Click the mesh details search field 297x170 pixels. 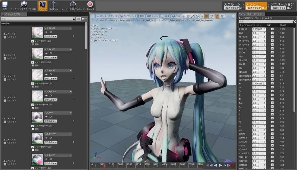point(38,19)
